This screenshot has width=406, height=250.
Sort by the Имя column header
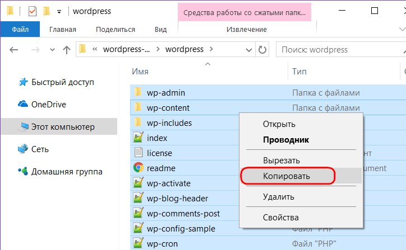tap(140, 72)
